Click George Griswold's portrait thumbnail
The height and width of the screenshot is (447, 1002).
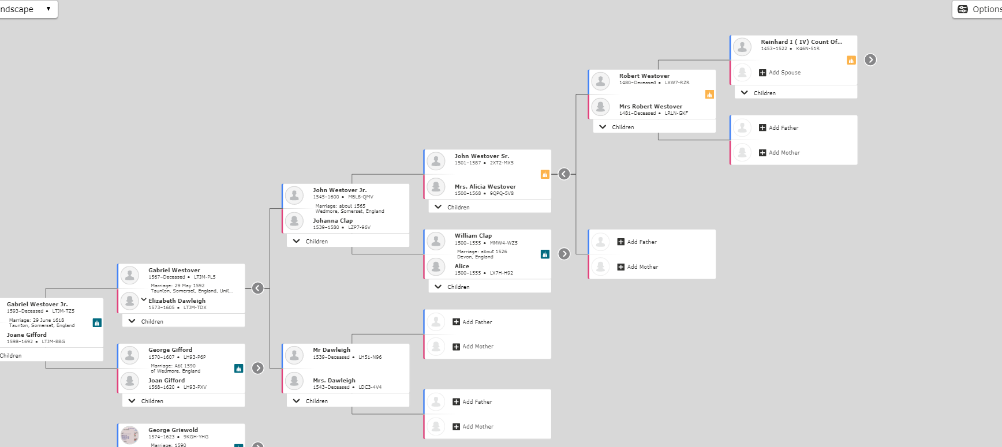click(x=129, y=435)
